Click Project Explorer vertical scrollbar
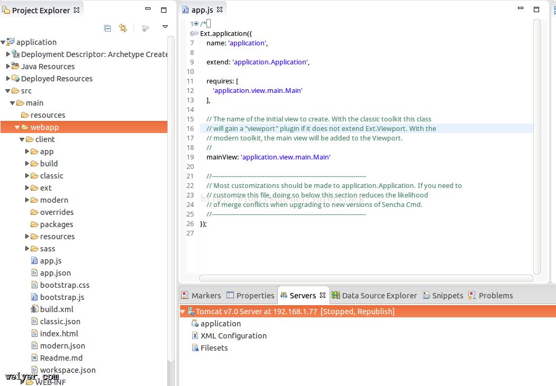Viewport: 556px width, 386px height. [x=171, y=199]
